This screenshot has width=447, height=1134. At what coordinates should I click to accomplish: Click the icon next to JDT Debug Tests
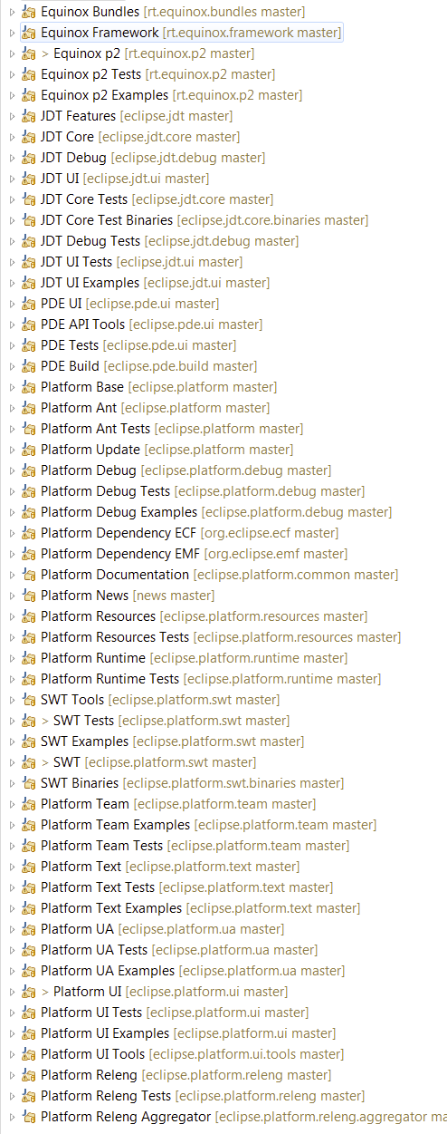pos(28,241)
